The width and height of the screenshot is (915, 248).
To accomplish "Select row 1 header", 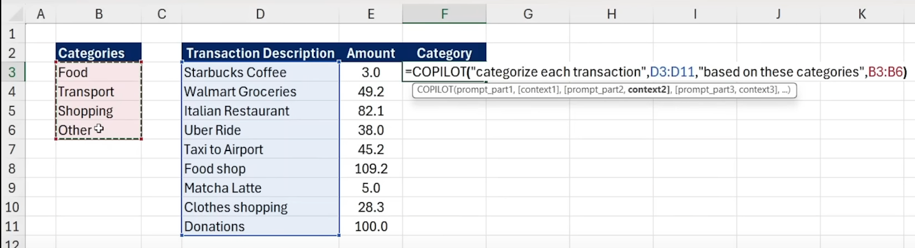I will (x=12, y=34).
